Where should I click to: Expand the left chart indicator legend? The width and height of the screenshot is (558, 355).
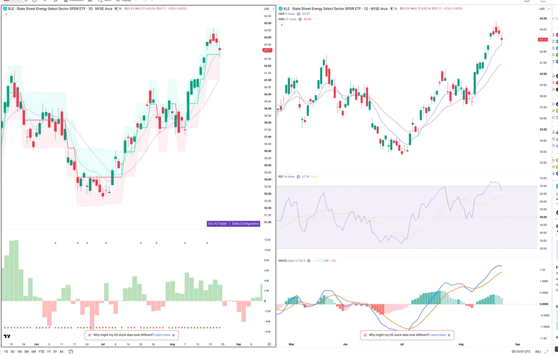[x=6, y=14]
